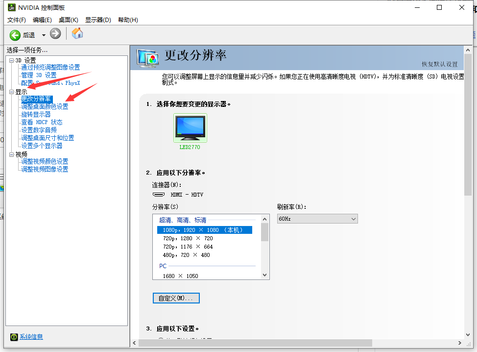The image size is (477, 352).
Task: Select 调整视频颜色设置 in the sidebar
Action: pos(45,161)
